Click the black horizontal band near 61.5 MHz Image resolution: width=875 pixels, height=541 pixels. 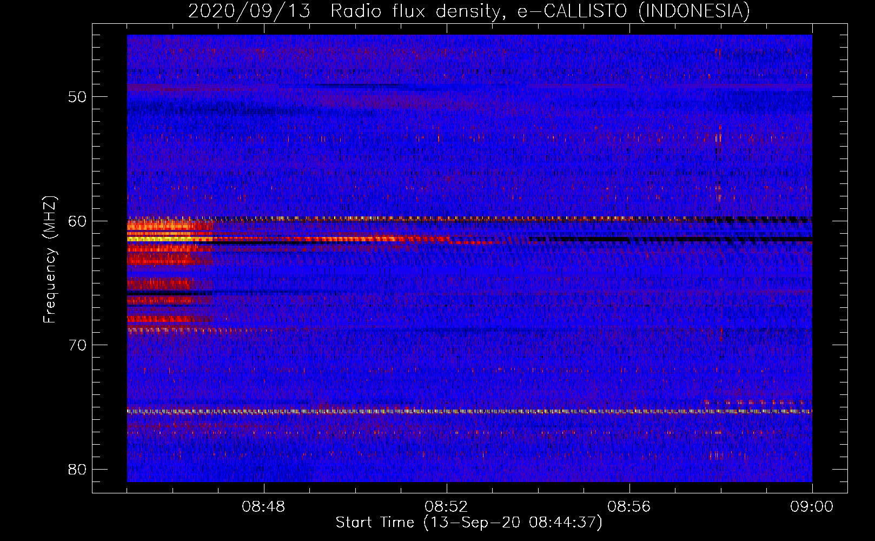(671, 239)
